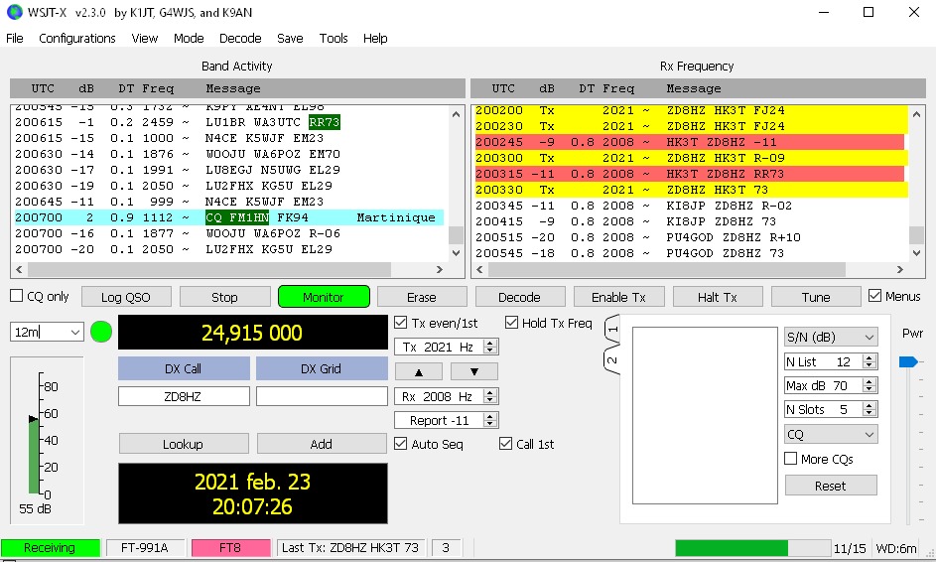Switch to vertical tab 1
The height and width of the screenshot is (562, 936).
point(612,330)
